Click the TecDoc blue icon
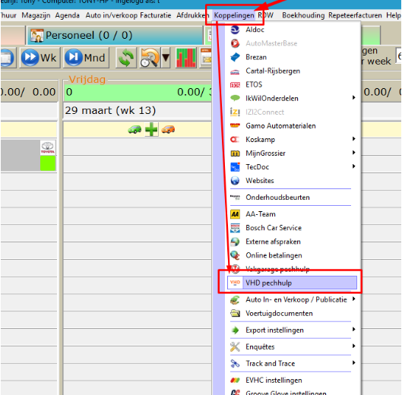The height and width of the screenshot is (395, 402). (235, 167)
